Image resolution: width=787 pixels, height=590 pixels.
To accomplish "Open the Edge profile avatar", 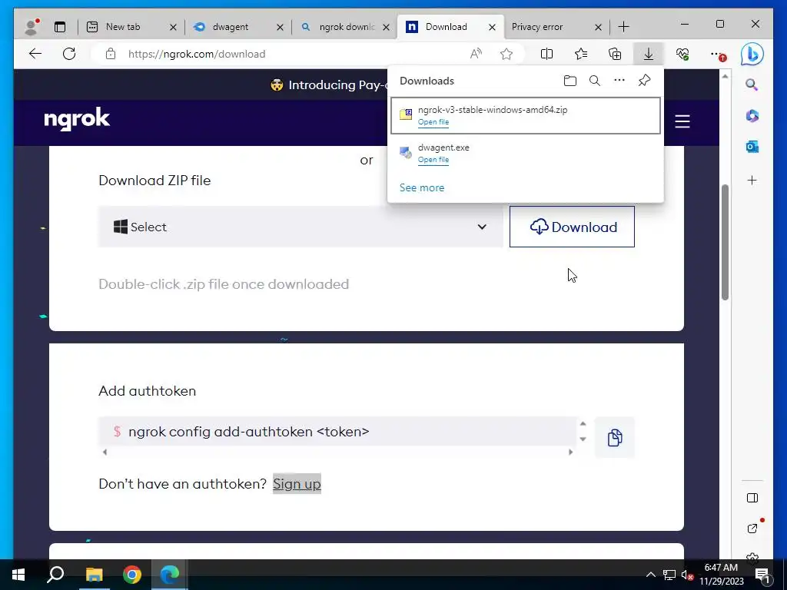I will 32,27.
